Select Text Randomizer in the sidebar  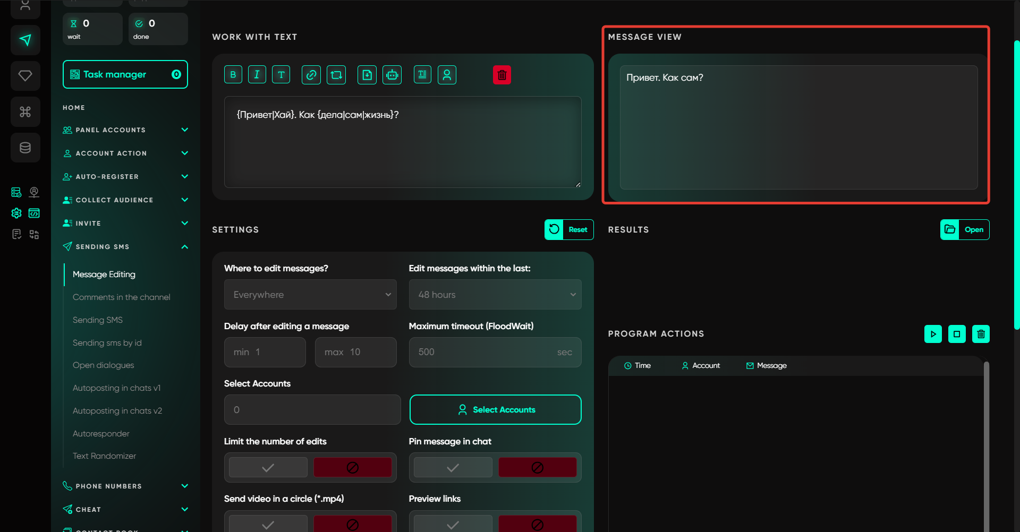104,456
